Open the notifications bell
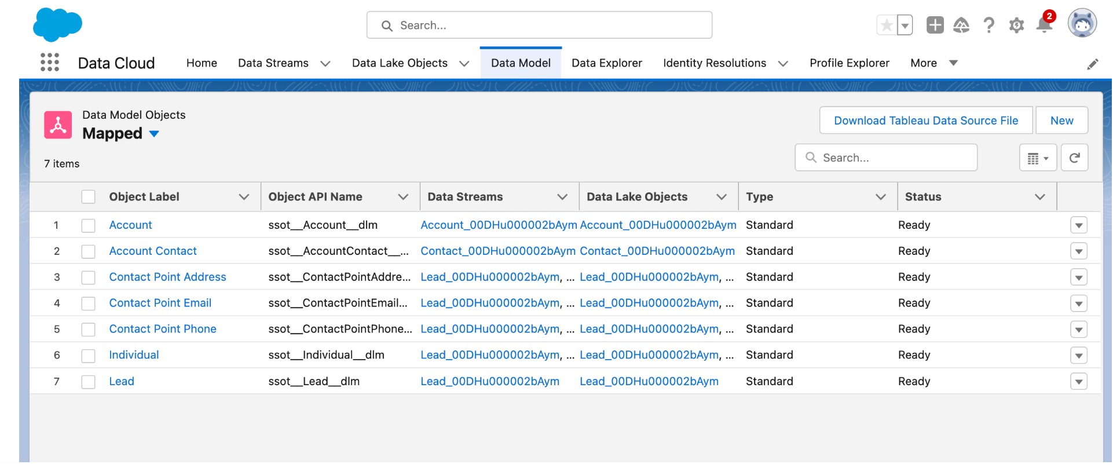 (x=1044, y=24)
